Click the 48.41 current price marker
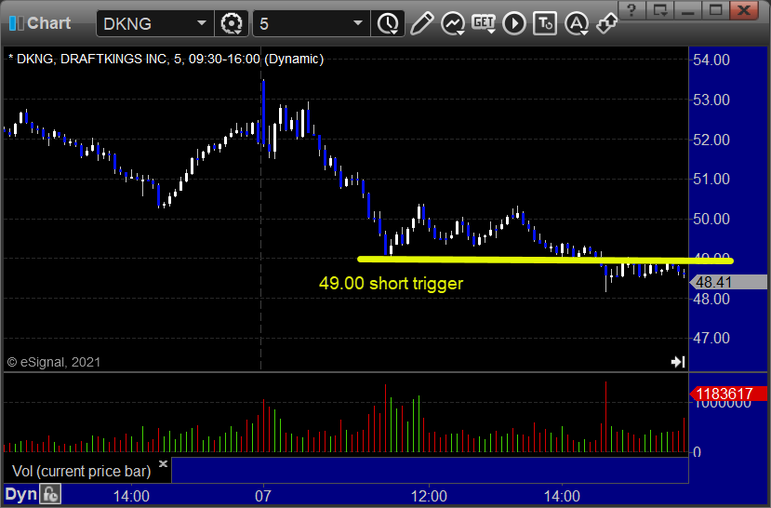771x508 pixels. (x=728, y=282)
